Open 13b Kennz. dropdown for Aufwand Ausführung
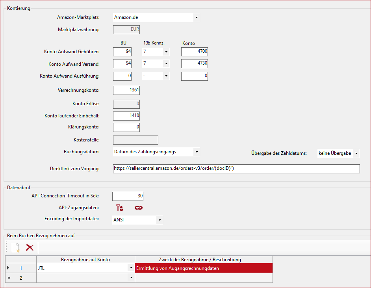Image resolution: width=371 pixels, height=288 pixels. (166, 76)
